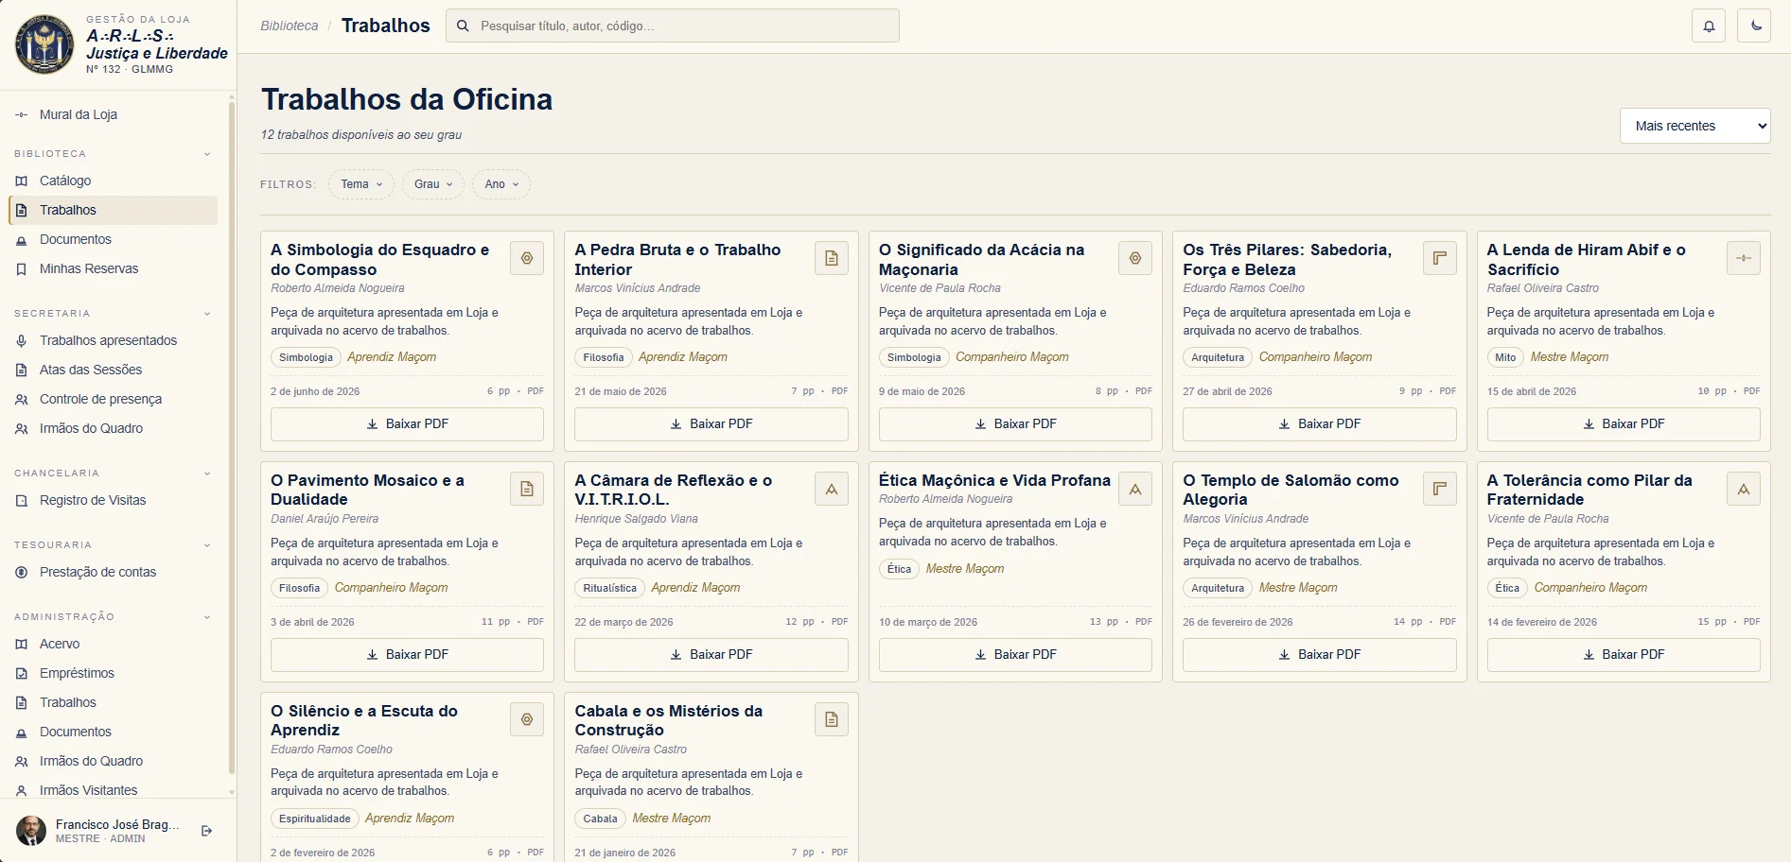The image size is (1791, 862).
Task: Open the Tema filter dropdown
Action: coord(361,184)
